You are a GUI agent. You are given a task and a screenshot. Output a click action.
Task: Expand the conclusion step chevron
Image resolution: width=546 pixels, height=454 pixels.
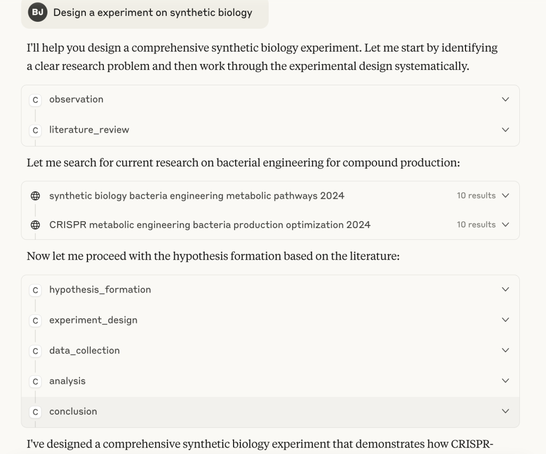pyautogui.click(x=505, y=411)
